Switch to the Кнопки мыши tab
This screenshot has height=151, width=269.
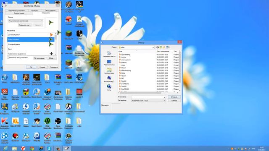[x=19, y=13]
